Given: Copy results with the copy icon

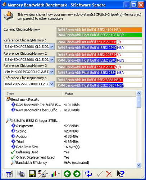Looking at the screenshot, I should tap(21, 174).
